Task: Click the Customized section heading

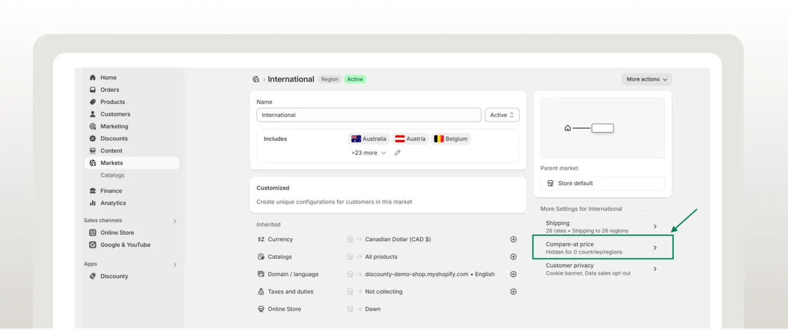Action: (273, 188)
